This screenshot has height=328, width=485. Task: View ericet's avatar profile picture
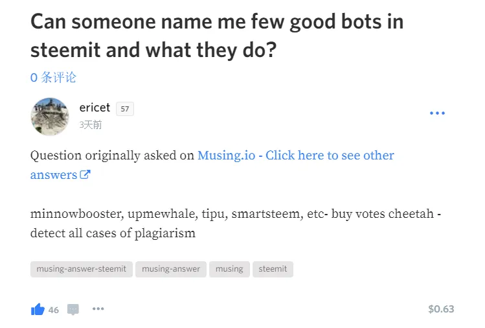50,117
